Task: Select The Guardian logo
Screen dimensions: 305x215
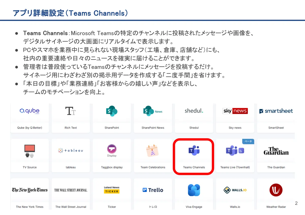Action: click(x=276, y=151)
